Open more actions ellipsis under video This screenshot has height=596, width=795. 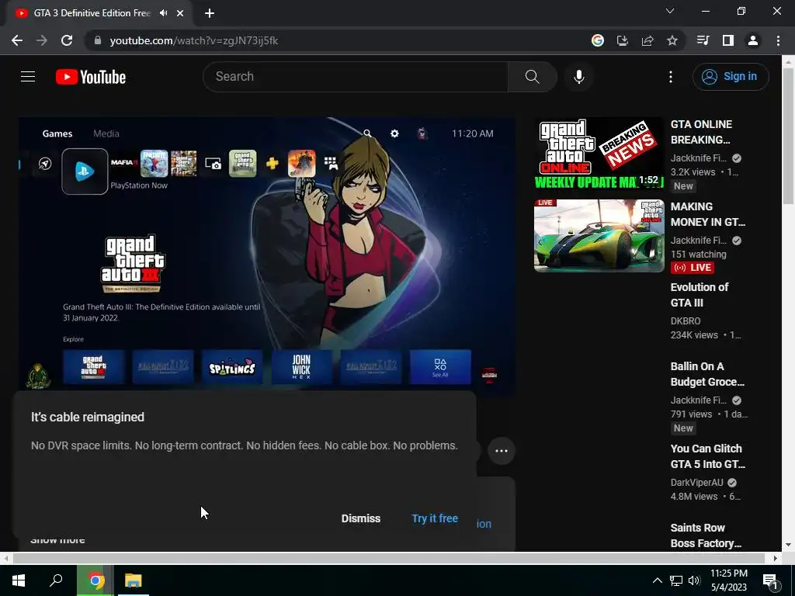[x=502, y=451]
